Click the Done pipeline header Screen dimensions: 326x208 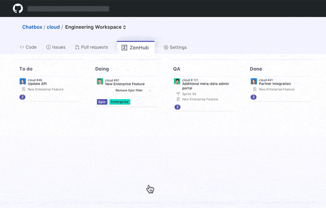pos(256,69)
